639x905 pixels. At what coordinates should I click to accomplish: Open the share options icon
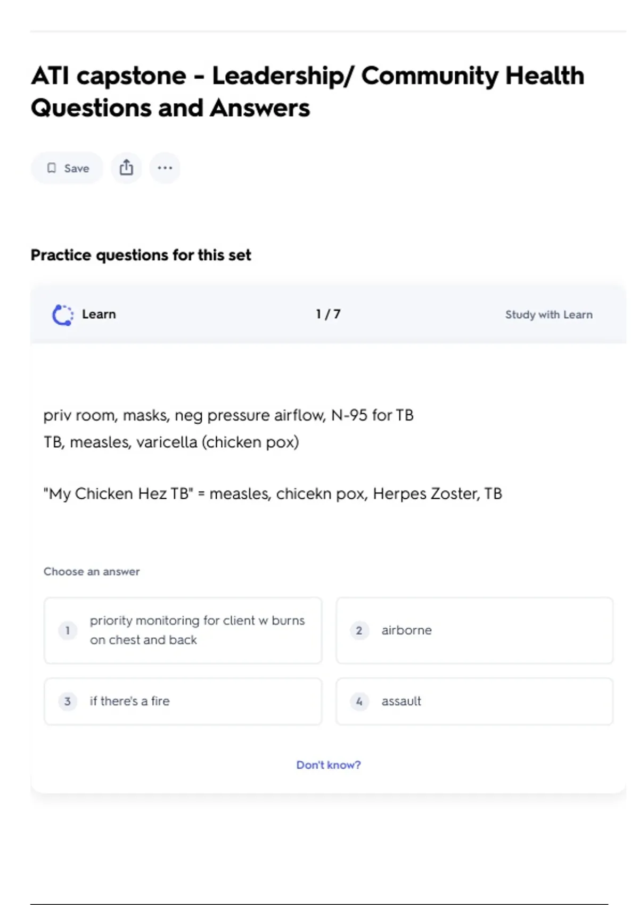point(126,168)
